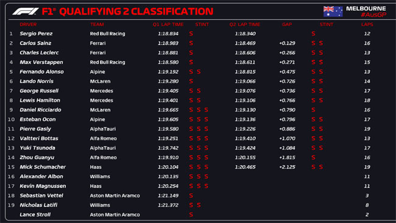The image size is (396, 223).
Task: Click Zhou Guanyu's Q2 stint tyre icon
Action: click(x=313, y=157)
